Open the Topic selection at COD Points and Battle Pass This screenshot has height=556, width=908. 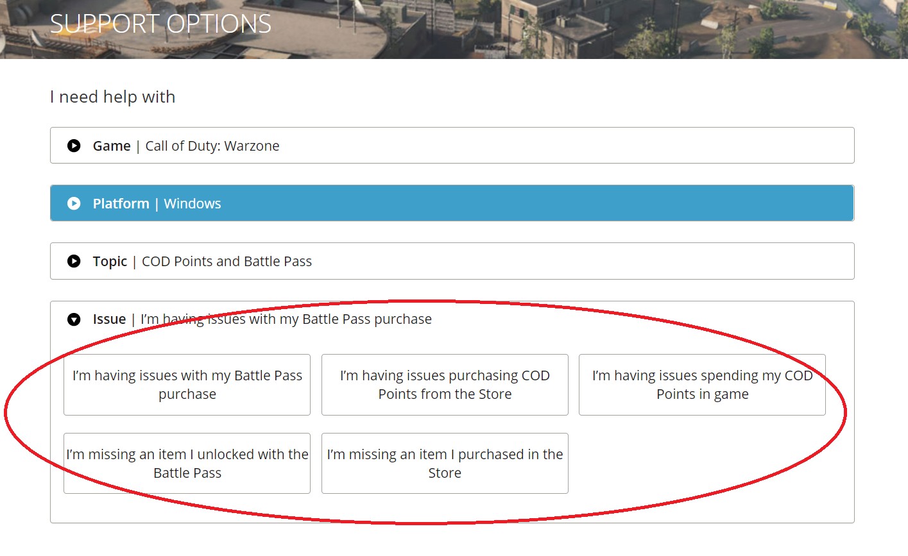click(227, 262)
